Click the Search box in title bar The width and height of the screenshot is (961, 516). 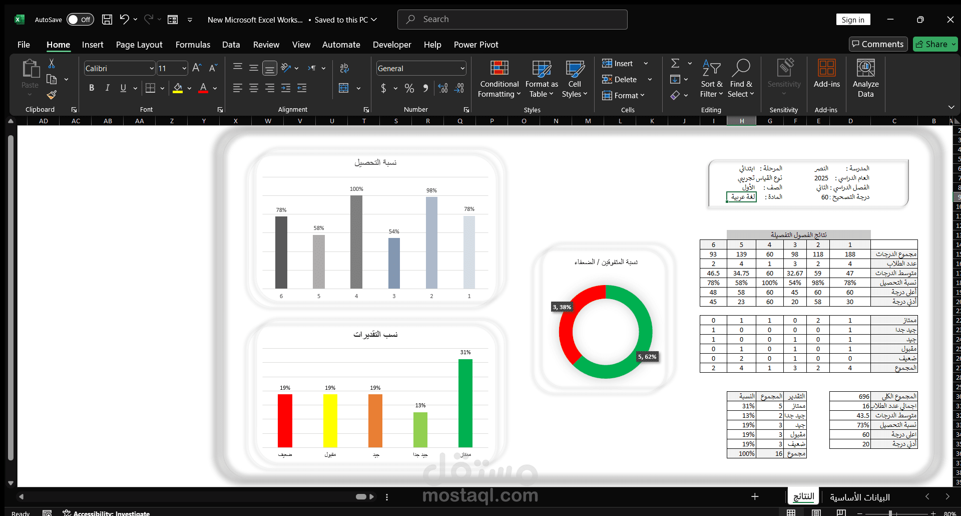[x=512, y=20]
